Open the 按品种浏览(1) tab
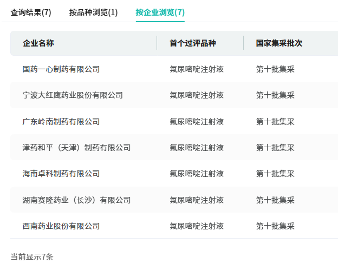 93,12
